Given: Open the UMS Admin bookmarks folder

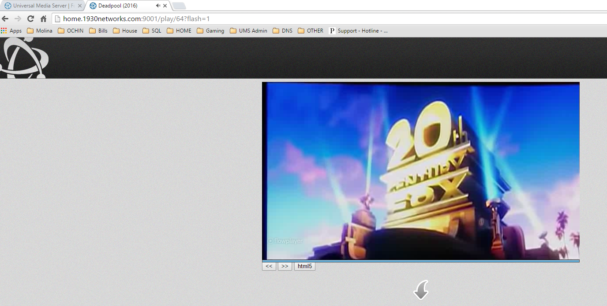Looking at the screenshot, I should click(x=249, y=31).
